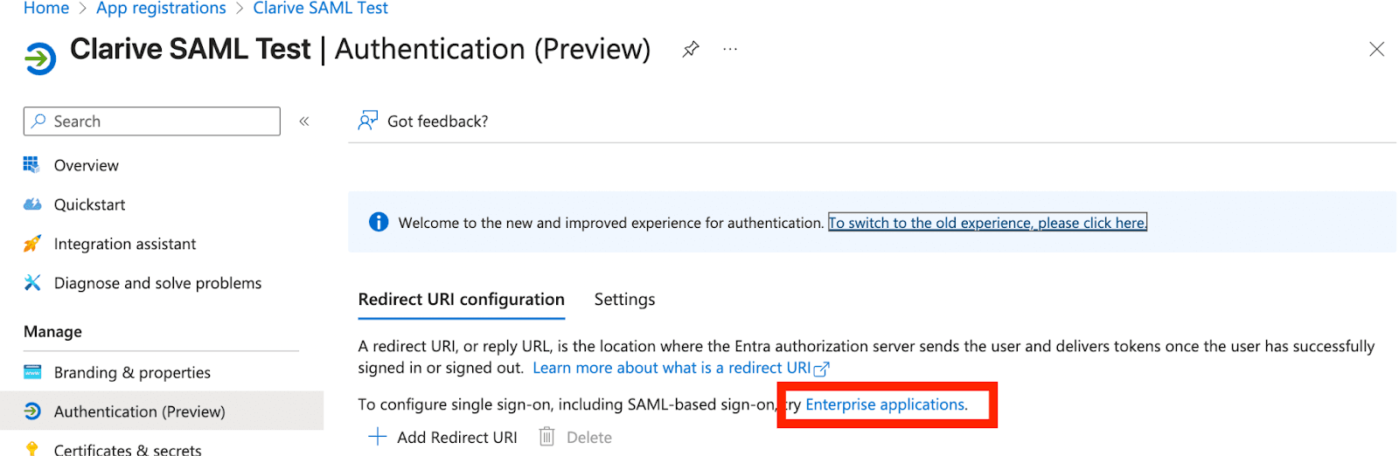
Task: Click the Manage section heading
Action: 52,332
